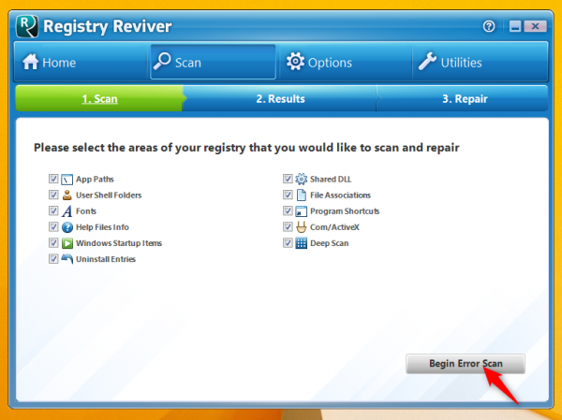The image size is (562, 420).
Task: Click the File Associations label
Action: coord(340,196)
